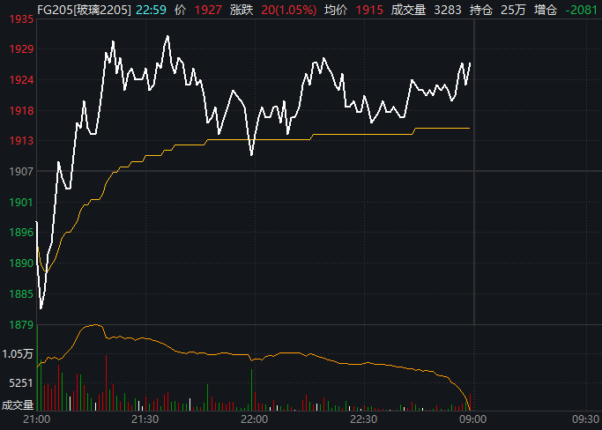The image size is (602, 430).
Task: Select the 21:30 time axis label
Action: pos(145,420)
